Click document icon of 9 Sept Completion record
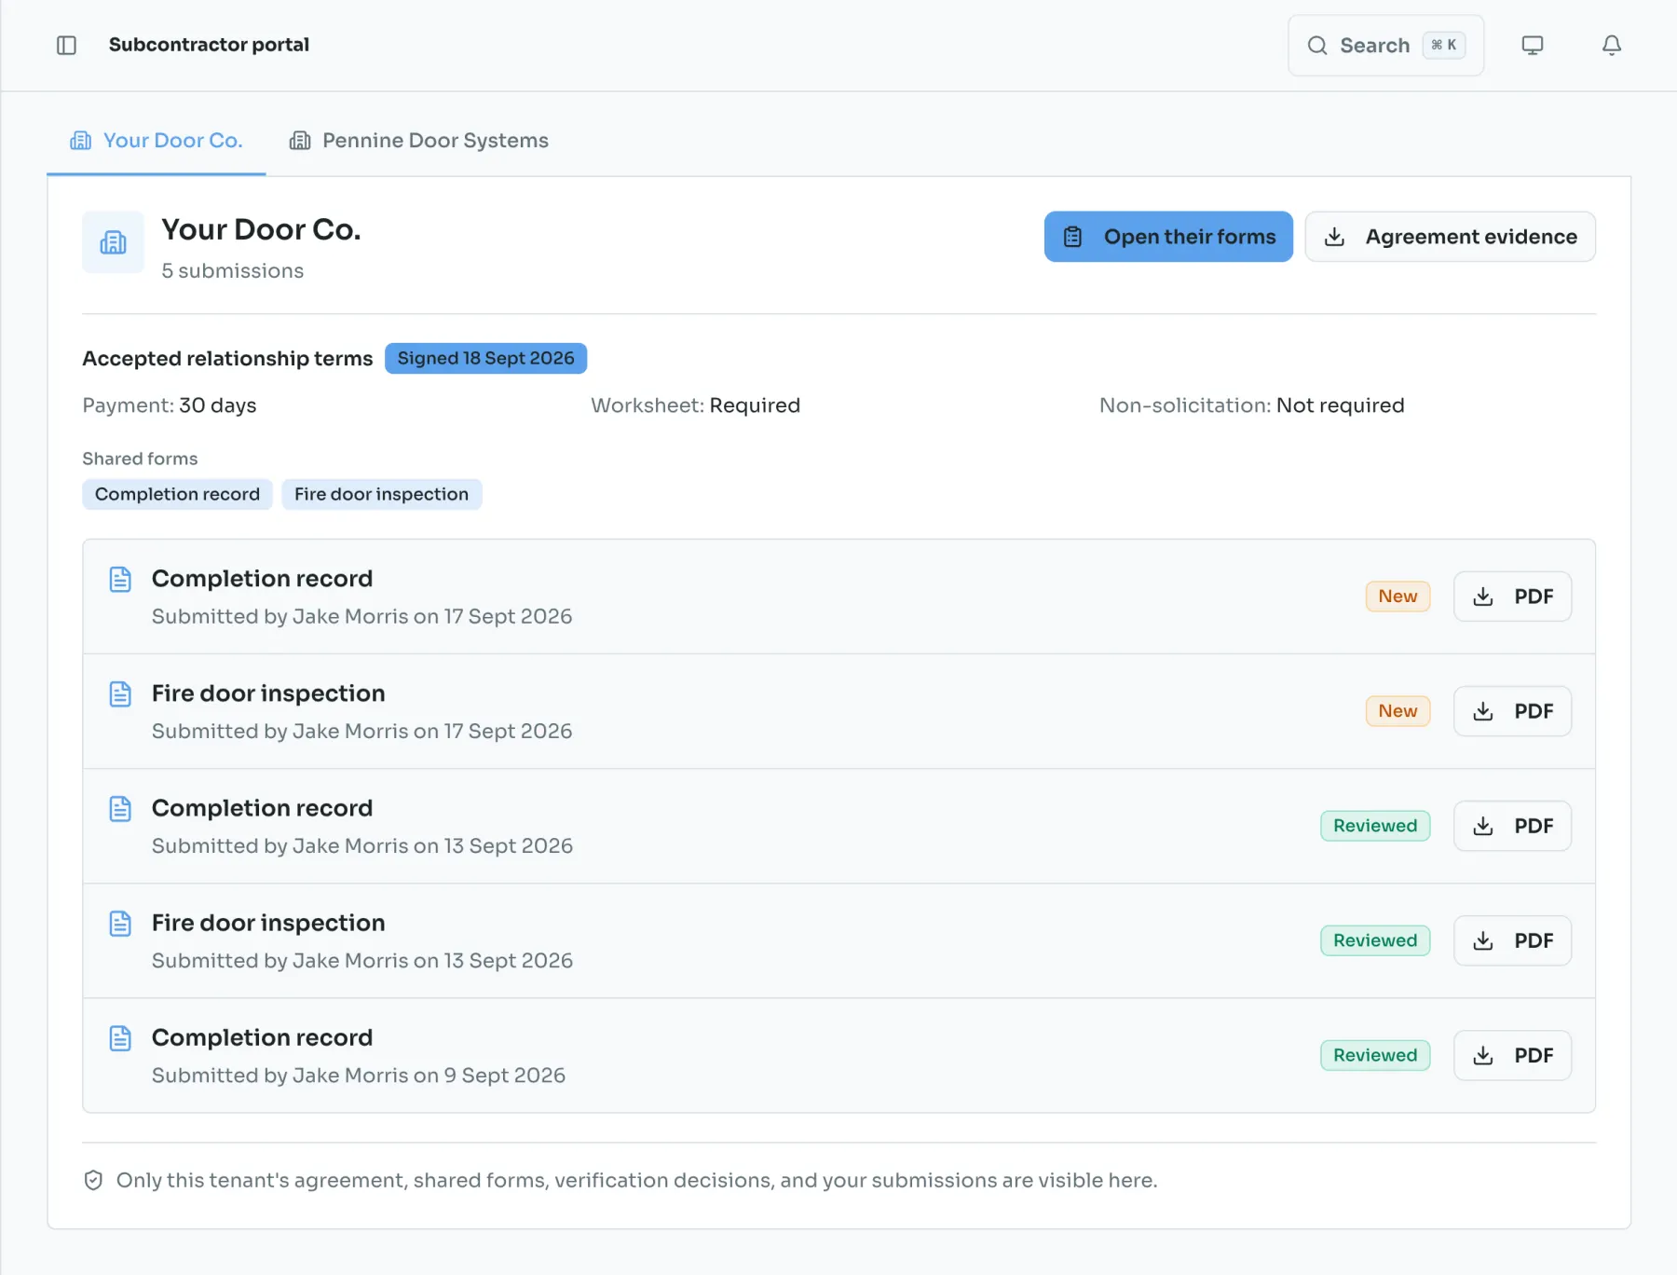Image resolution: width=1677 pixels, height=1275 pixels. click(120, 1037)
